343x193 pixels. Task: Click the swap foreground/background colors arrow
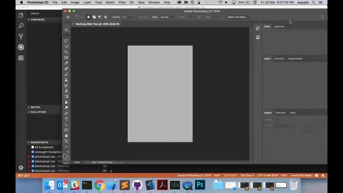pyautogui.click(x=68, y=152)
